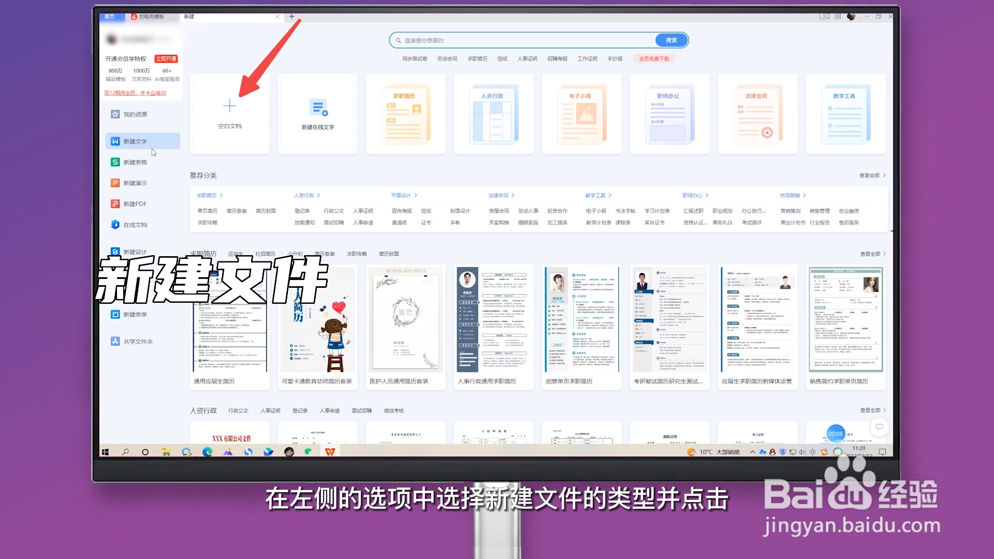Select 求职攻略 resume filter tab
Image resolution: width=994 pixels, height=559 pixels.
pyautogui.click(x=357, y=254)
